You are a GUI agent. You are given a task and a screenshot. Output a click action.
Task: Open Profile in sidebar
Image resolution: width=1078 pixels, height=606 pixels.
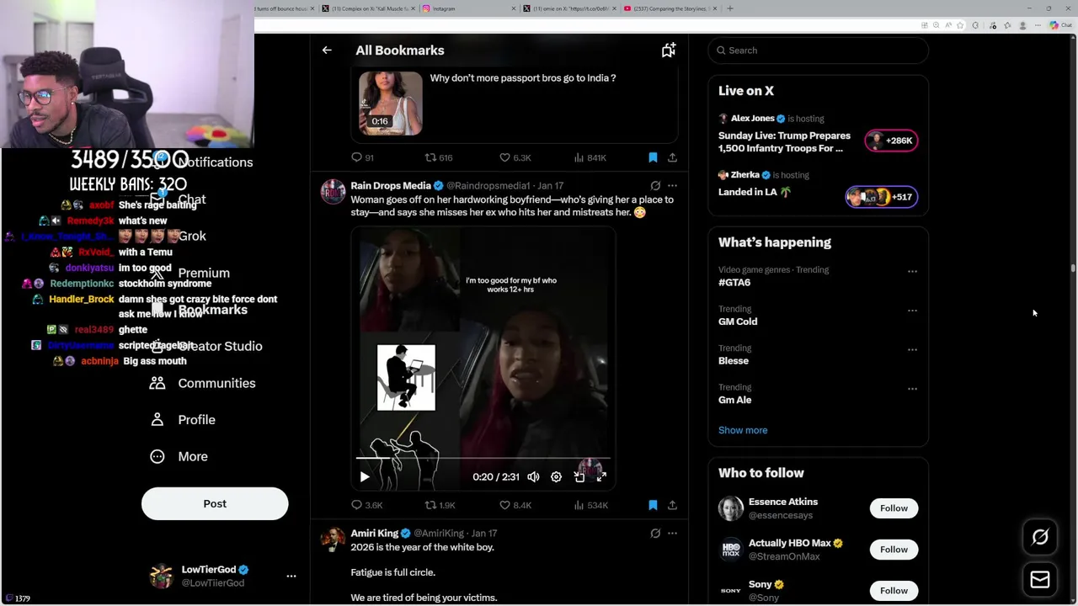tap(183, 419)
